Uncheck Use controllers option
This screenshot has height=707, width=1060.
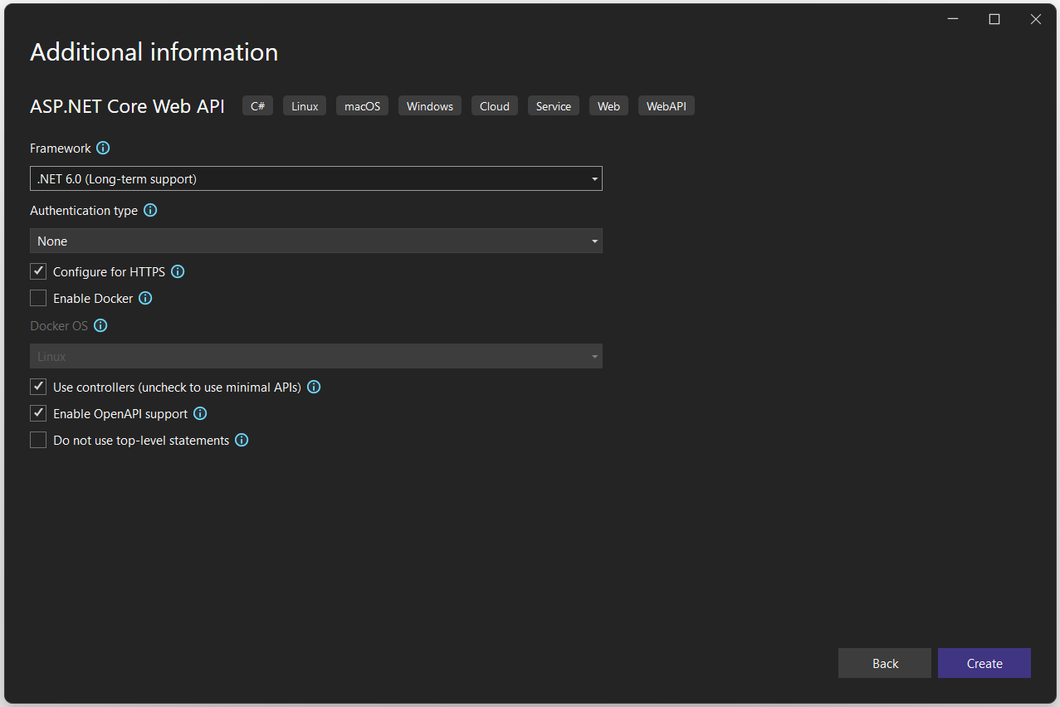click(37, 386)
